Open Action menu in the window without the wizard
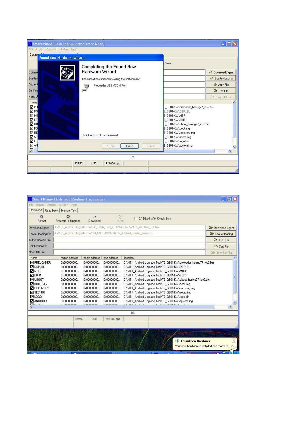 click(40, 205)
